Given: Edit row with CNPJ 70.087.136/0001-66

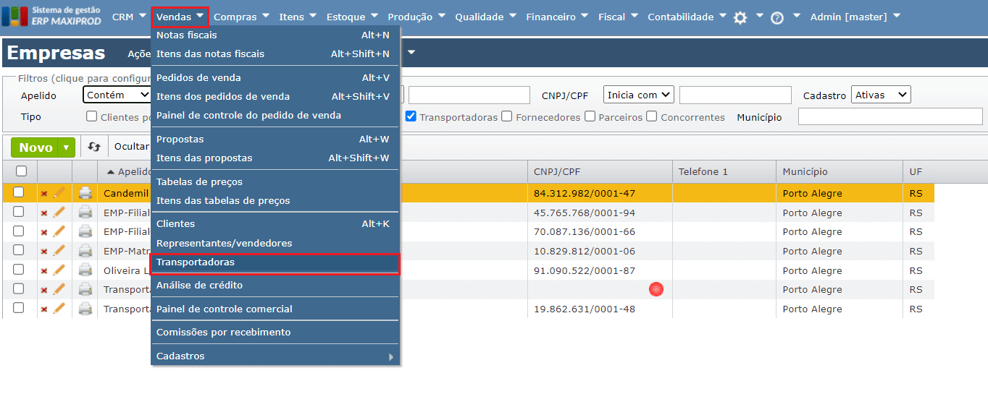Looking at the screenshot, I should click(x=59, y=231).
